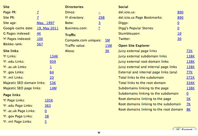Click the Y! Page Links 105K value
This screenshot has height=136, width=198.
point(49,100)
